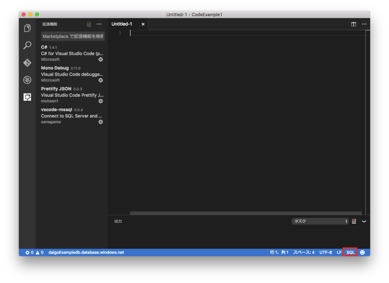389x283 pixels.
Task: Open extensions panel more actions menu
Action: coord(99,24)
